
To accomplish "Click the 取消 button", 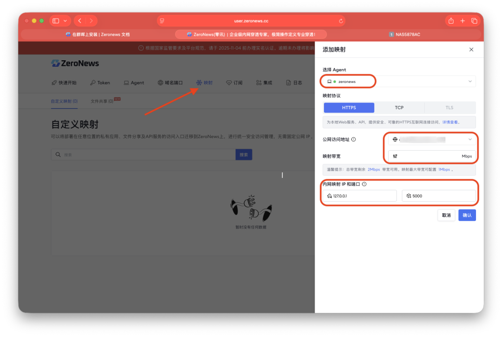I will [x=446, y=215].
